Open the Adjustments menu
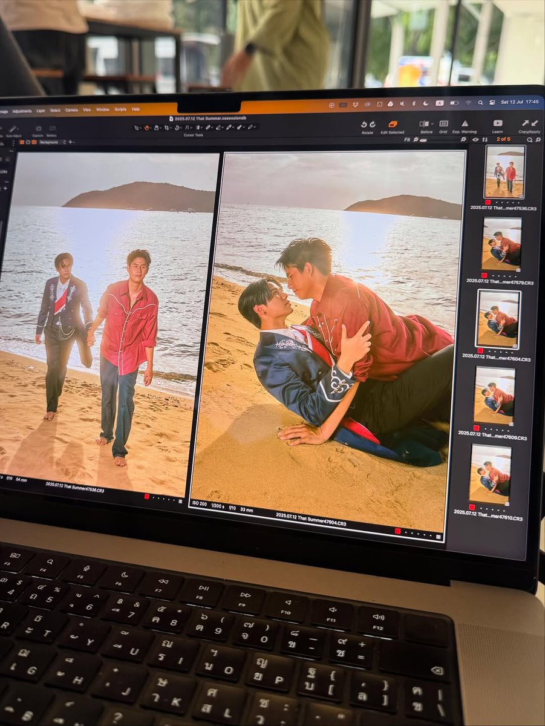 [22, 111]
